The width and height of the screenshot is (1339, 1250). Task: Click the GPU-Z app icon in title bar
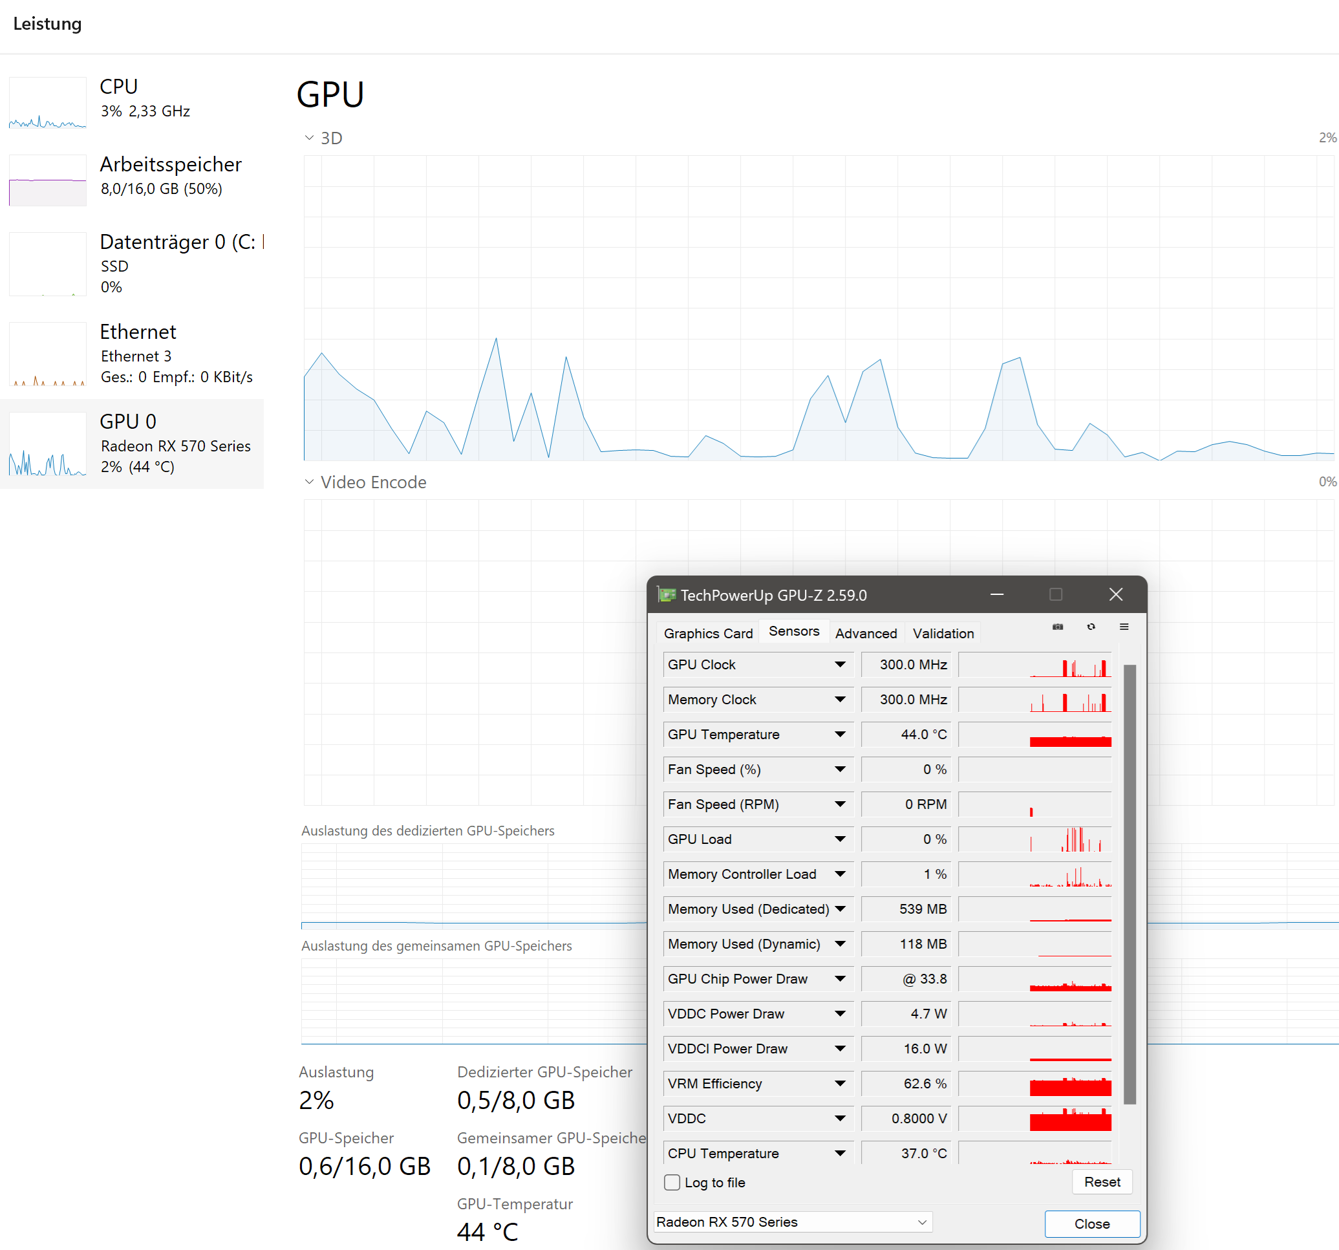(667, 595)
